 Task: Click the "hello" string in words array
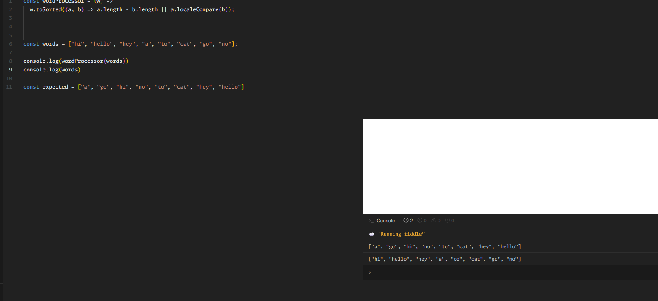pos(102,44)
